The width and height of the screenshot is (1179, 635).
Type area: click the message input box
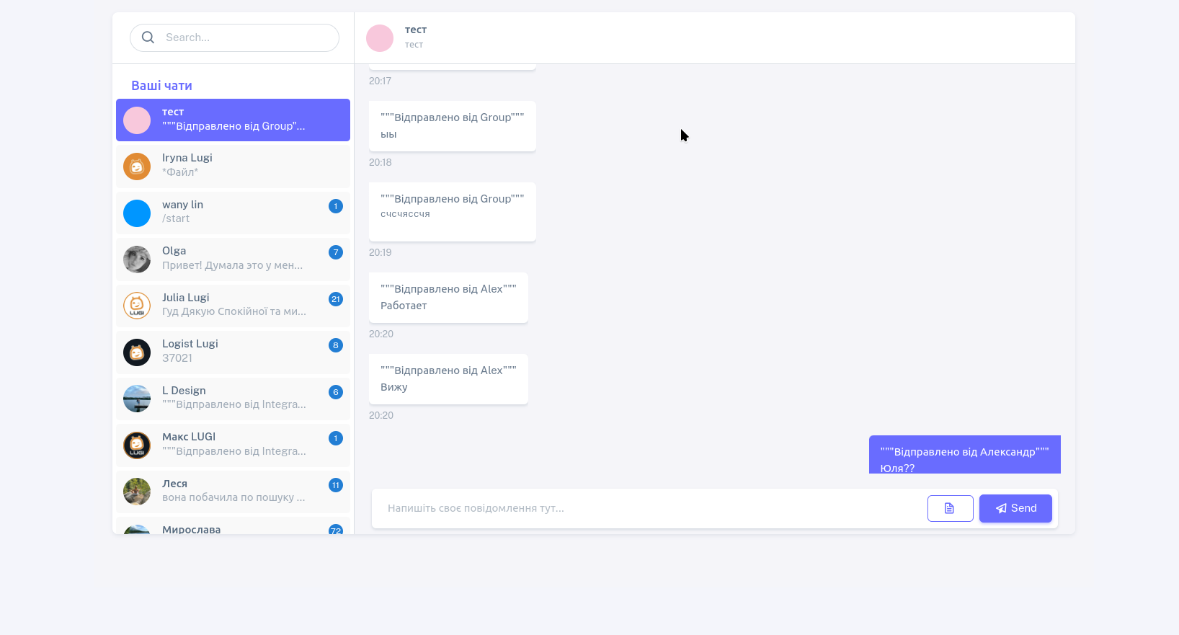tap(649, 508)
